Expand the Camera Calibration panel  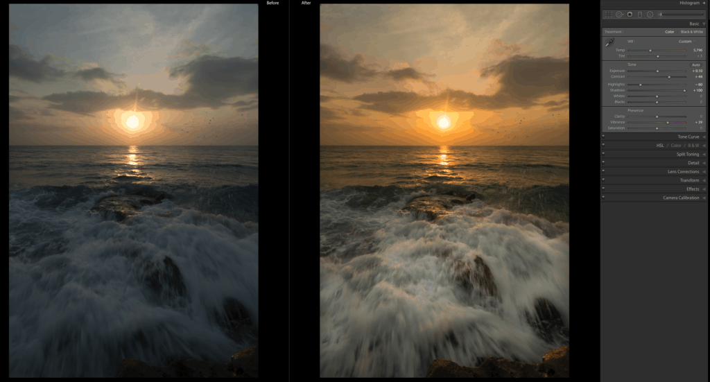pyautogui.click(x=704, y=198)
